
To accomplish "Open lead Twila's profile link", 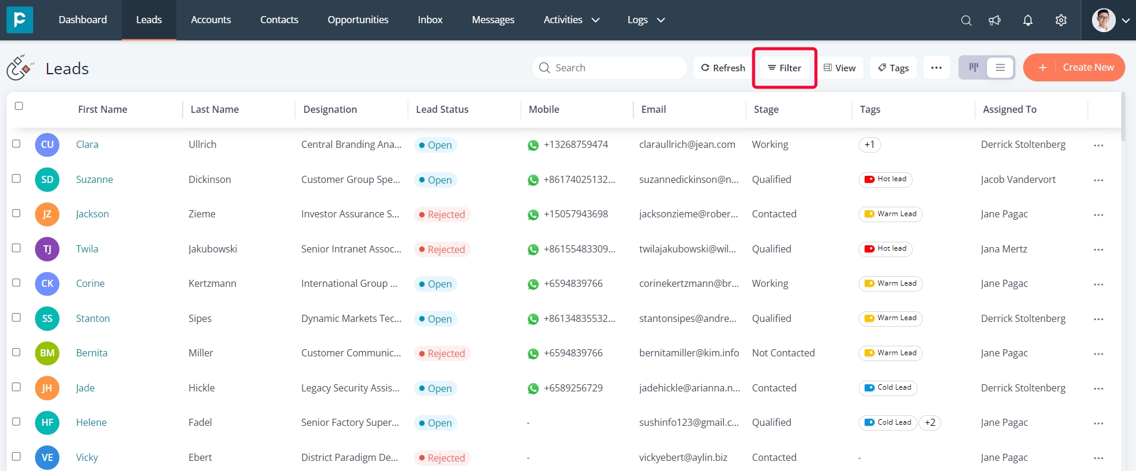I will pos(87,249).
